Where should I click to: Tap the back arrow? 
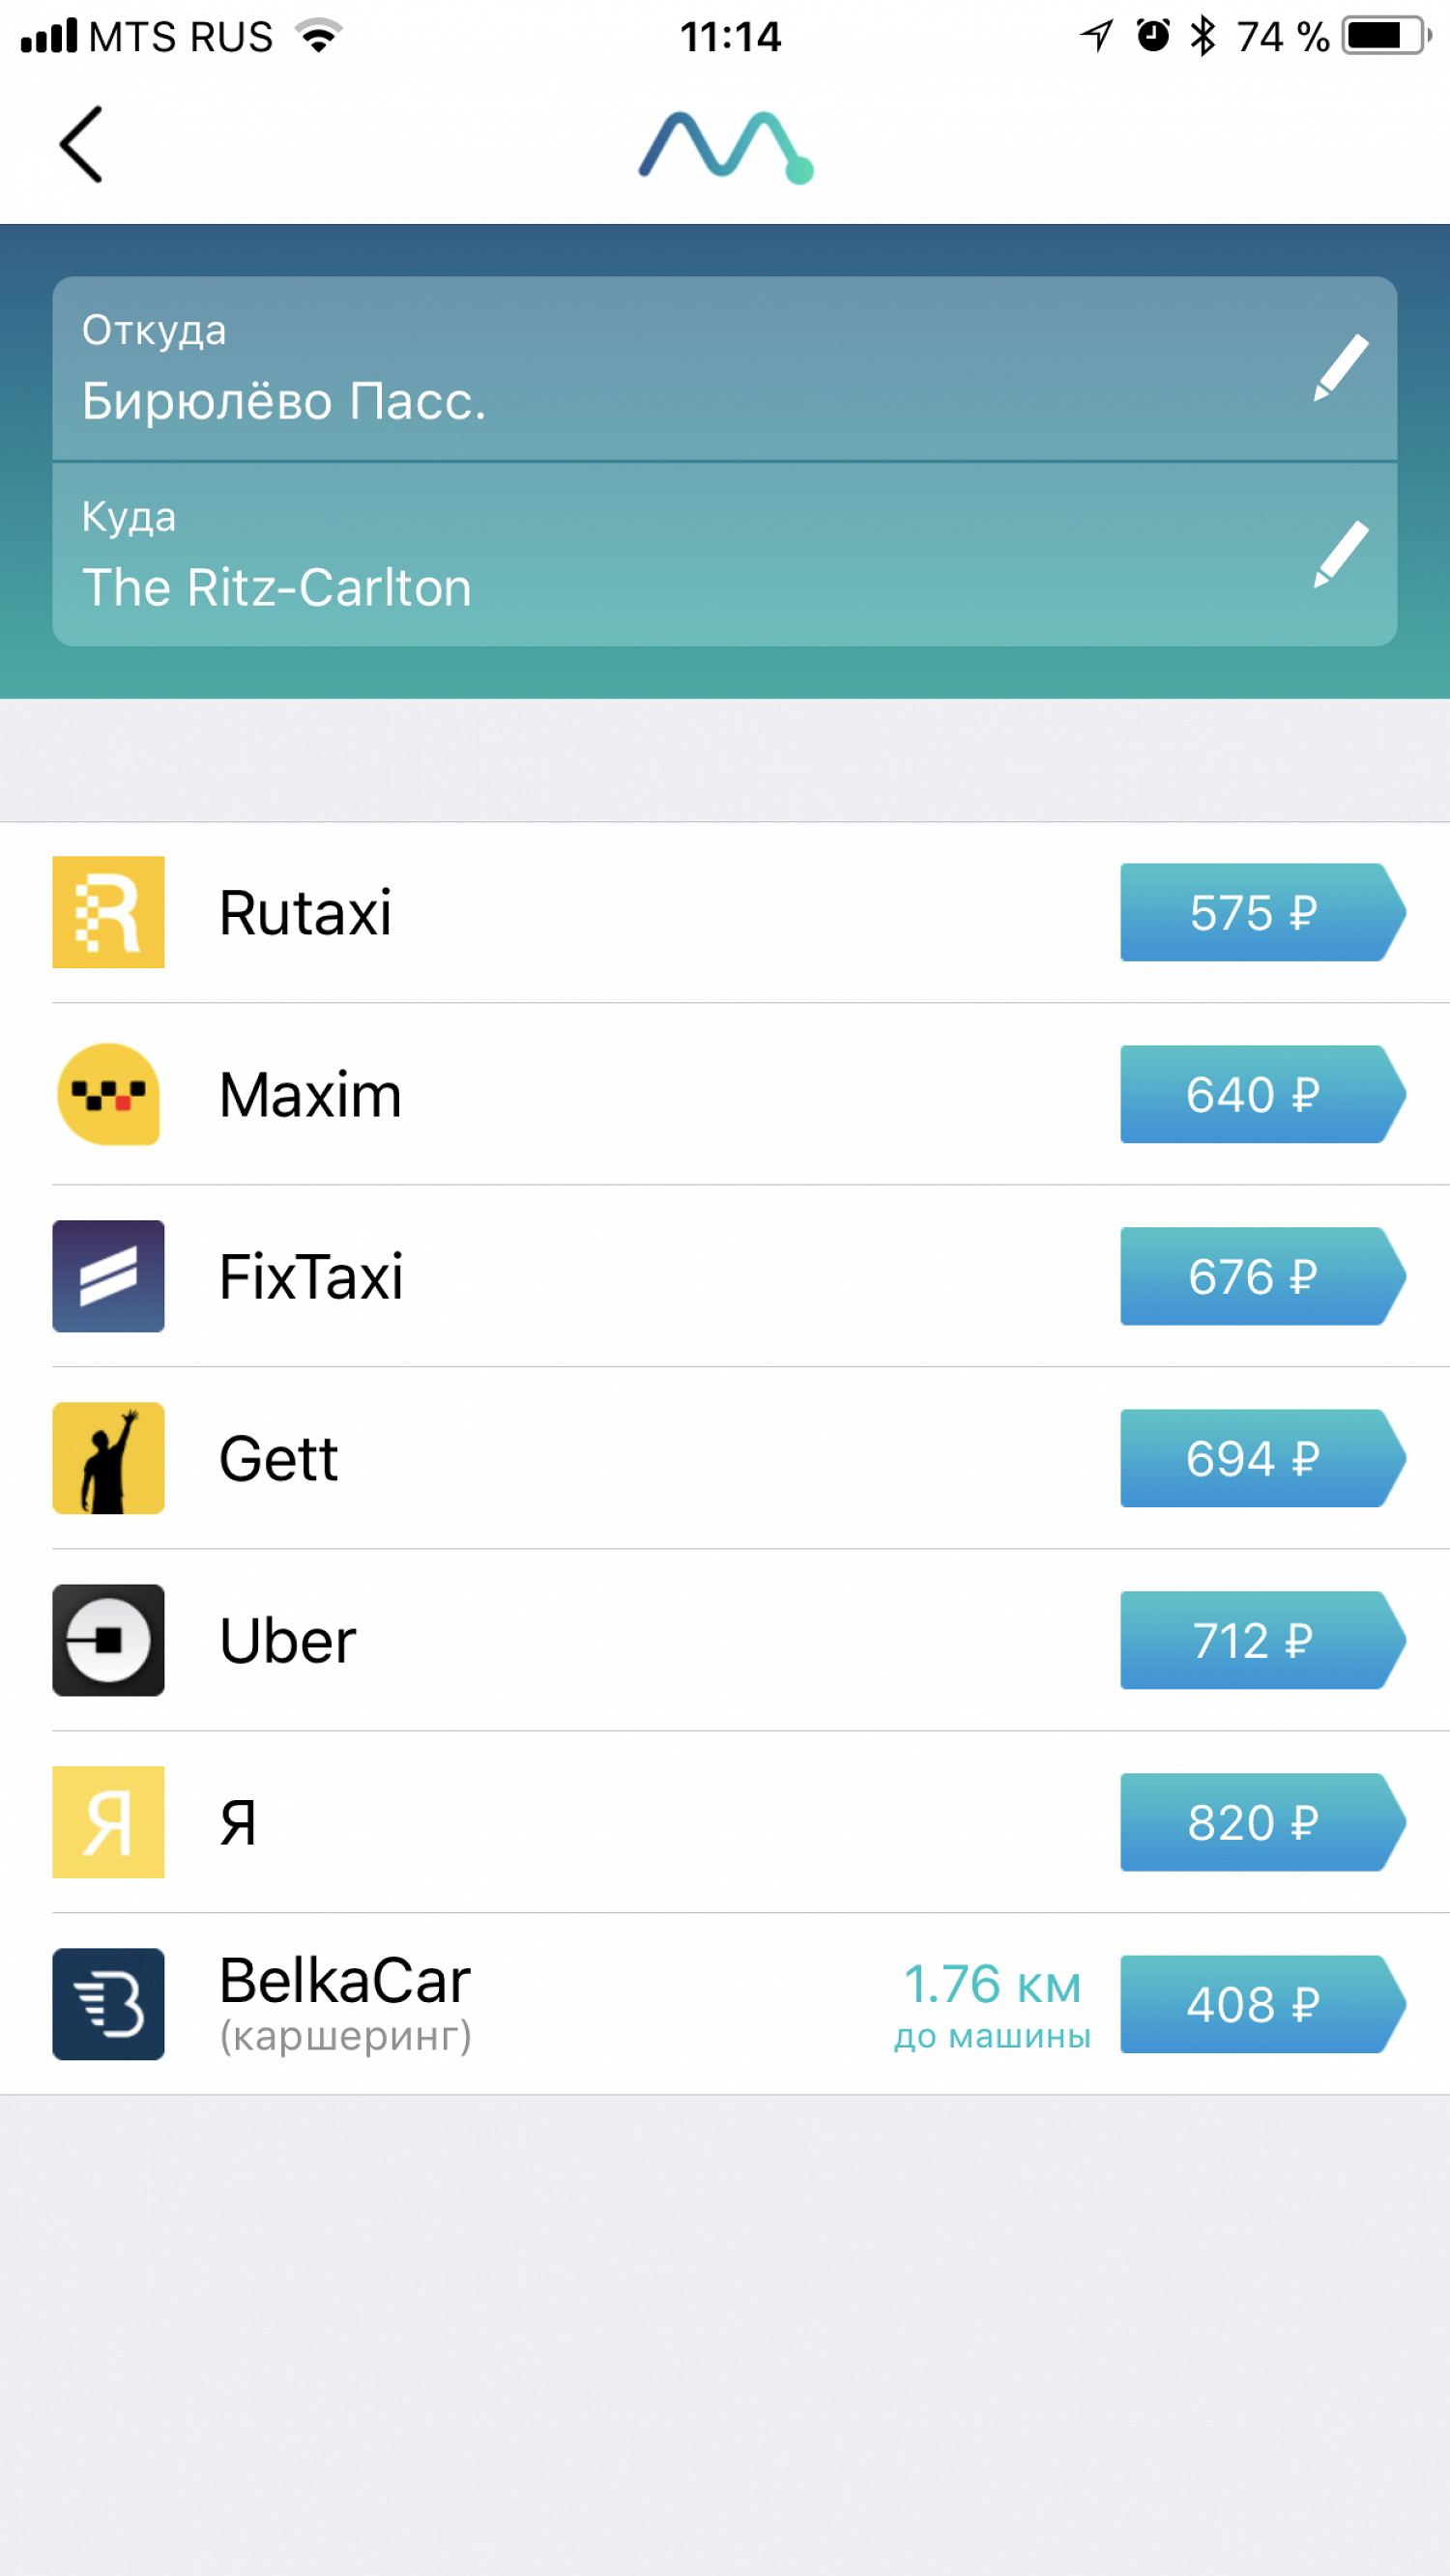click(x=82, y=144)
